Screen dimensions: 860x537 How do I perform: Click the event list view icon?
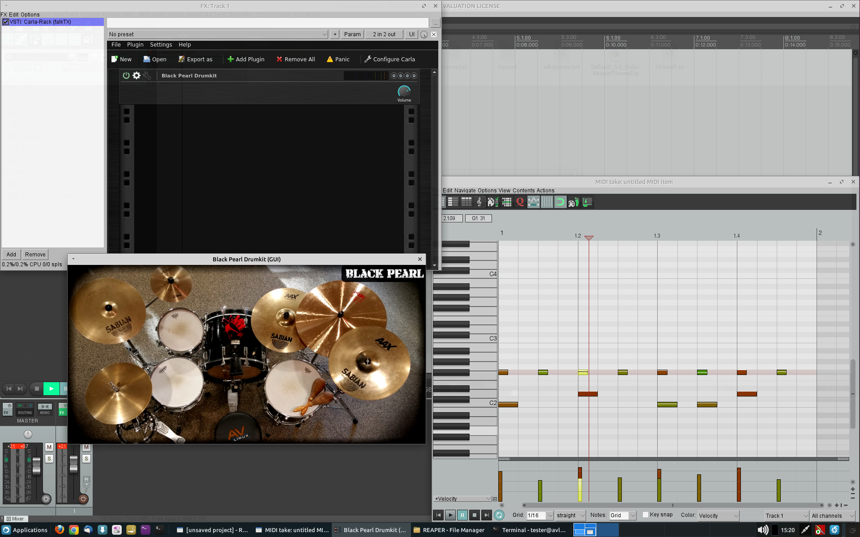(506, 202)
